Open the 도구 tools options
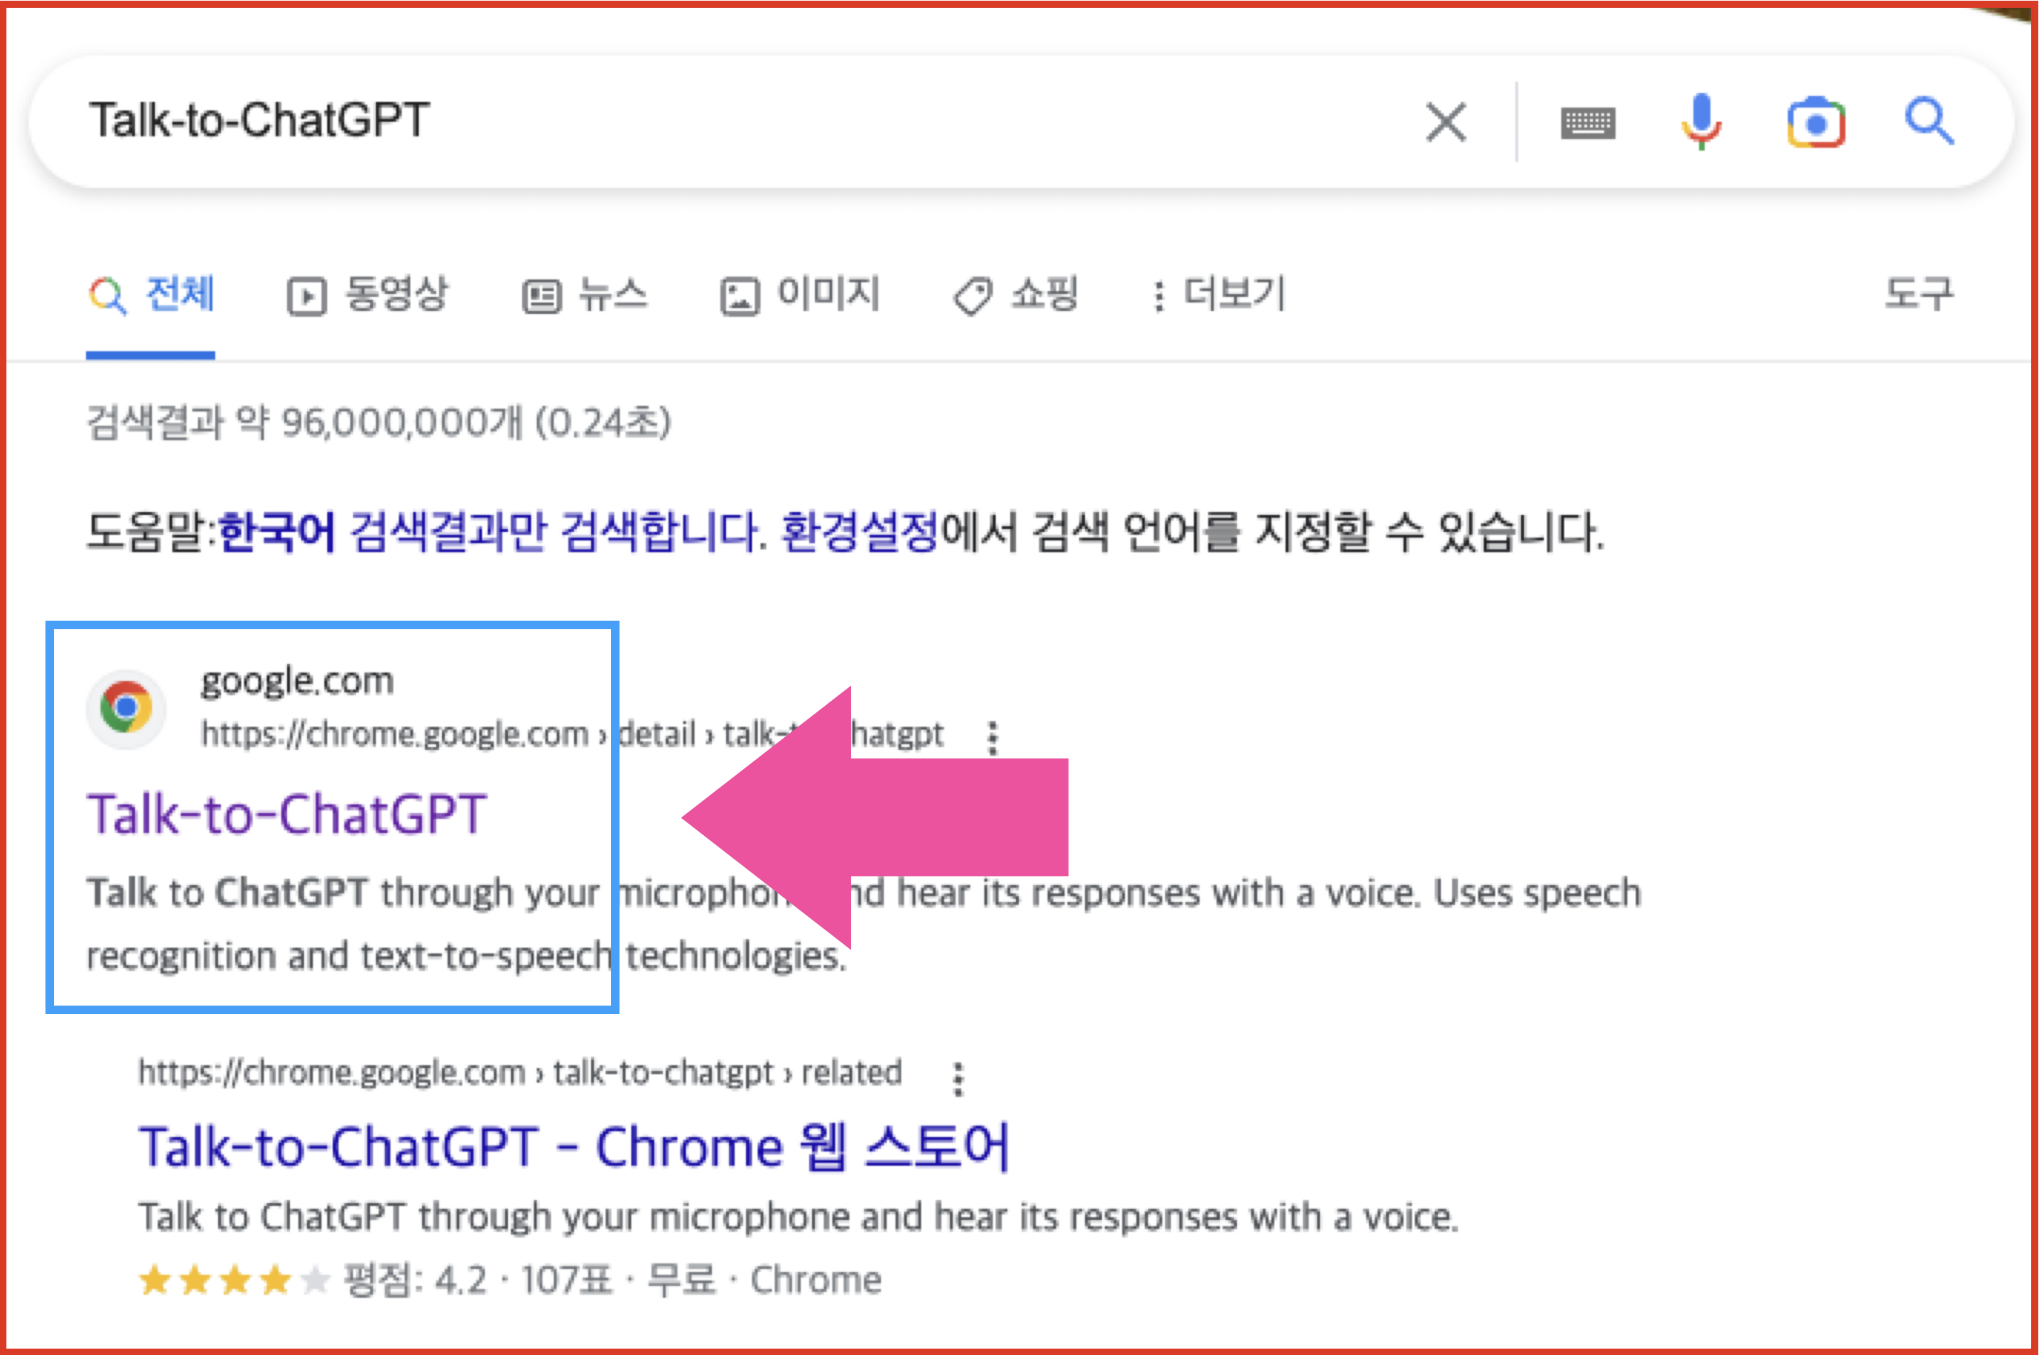The width and height of the screenshot is (2039, 1355). click(x=1918, y=295)
